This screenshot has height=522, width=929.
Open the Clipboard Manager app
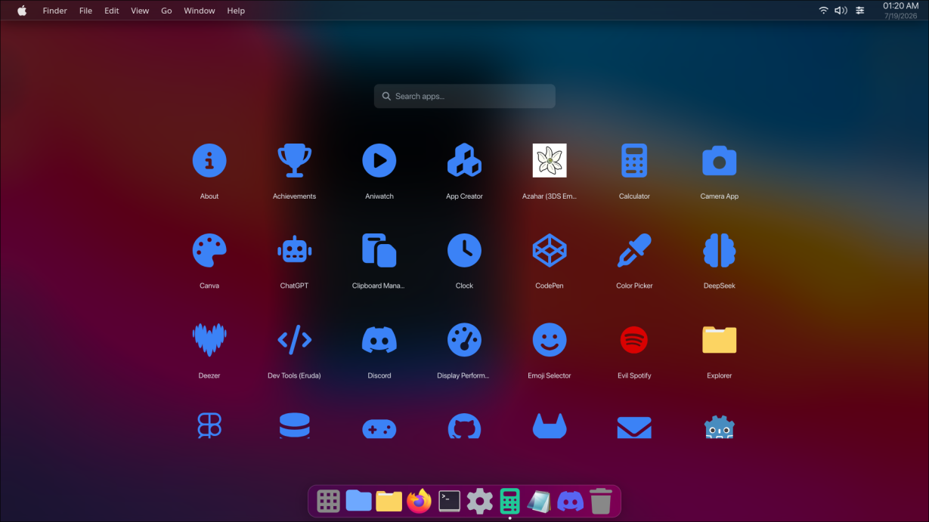(x=379, y=250)
